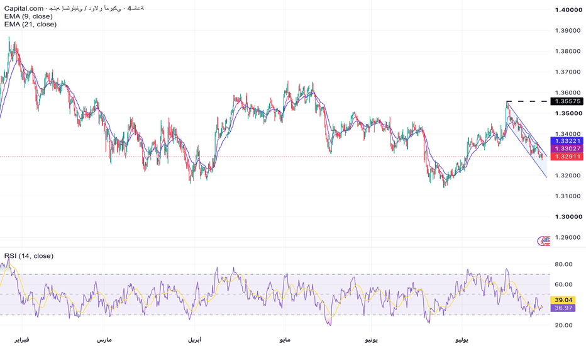This screenshot has height=346, width=586.
Task: Click the purple 1.33027 EMA price tag
Action: coord(567,148)
